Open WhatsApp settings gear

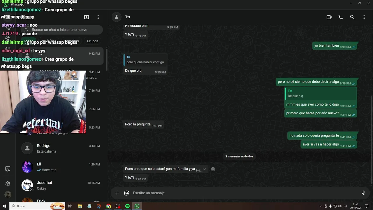[x=8, y=184]
